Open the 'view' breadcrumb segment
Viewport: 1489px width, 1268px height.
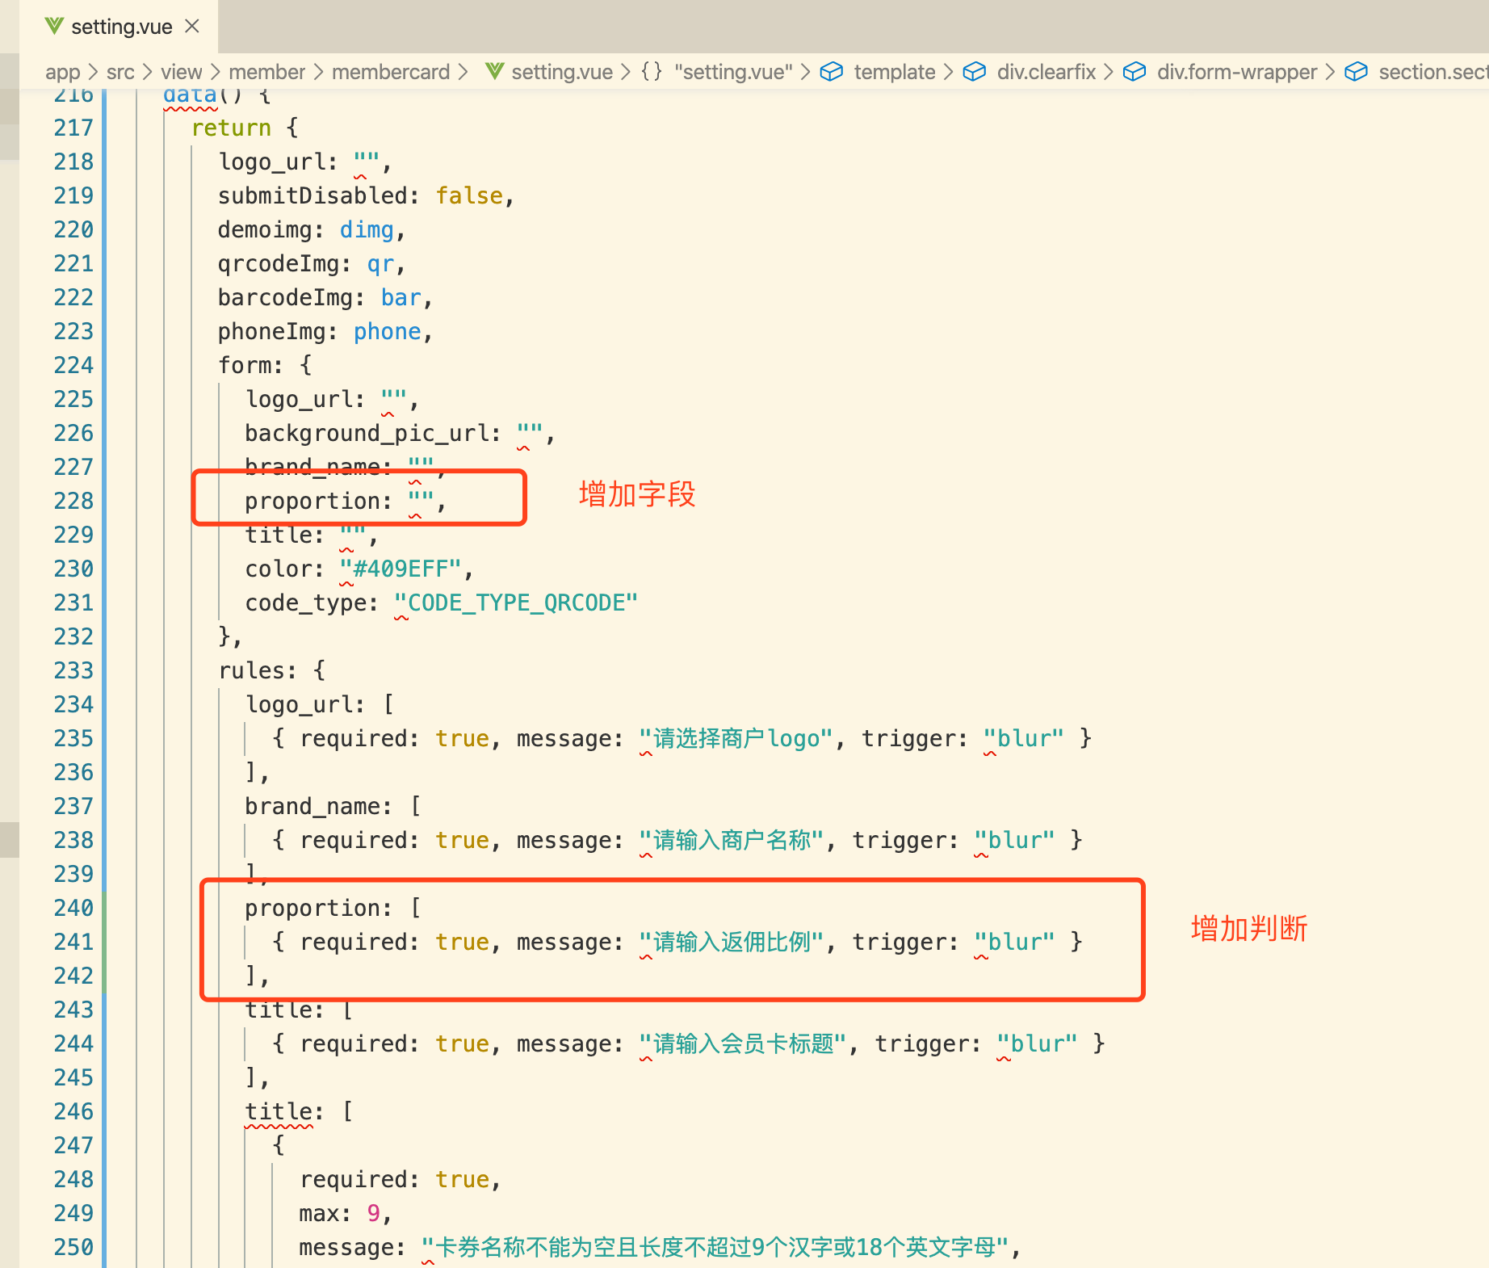tap(181, 72)
